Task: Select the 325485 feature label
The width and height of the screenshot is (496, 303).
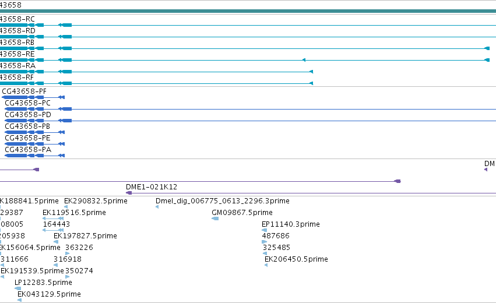Action: coord(276,248)
